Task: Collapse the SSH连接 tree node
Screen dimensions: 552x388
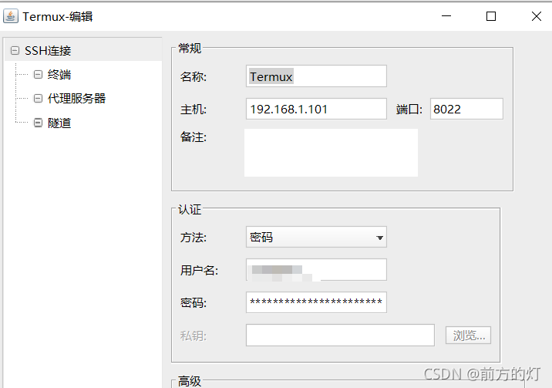Action: click(x=15, y=51)
